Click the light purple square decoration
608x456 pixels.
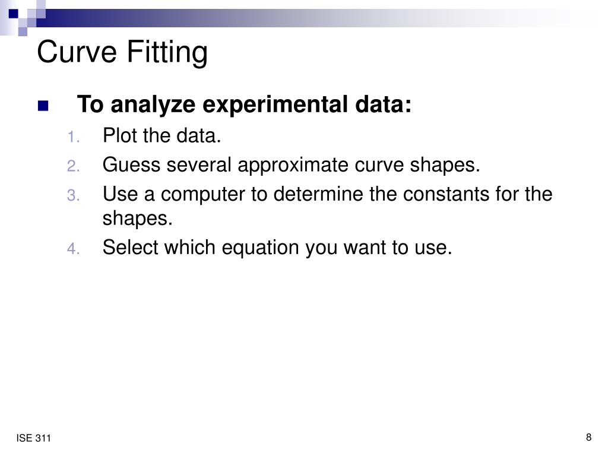click(x=23, y=31)
